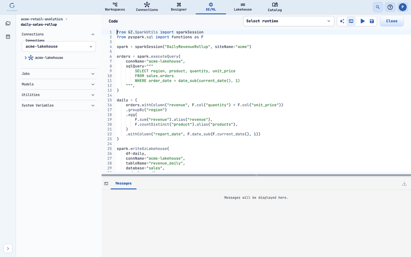Click the Code panel heading

pyautogui.click(x=113, y=21)
